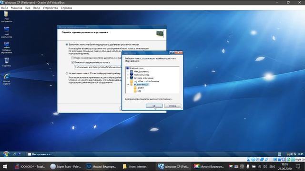Select amd64 subfolder in tree
Viewport: 305px width, 171px height.
coord(141,88)
